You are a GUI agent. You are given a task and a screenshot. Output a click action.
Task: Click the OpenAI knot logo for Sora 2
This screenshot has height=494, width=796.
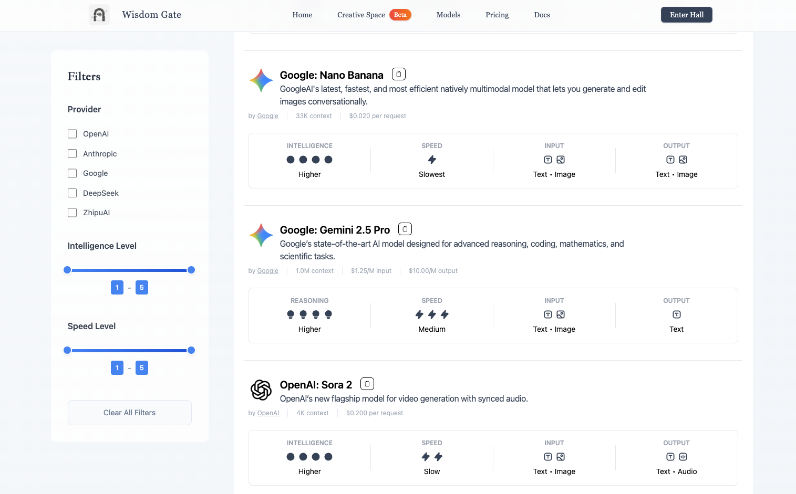(x=261, y=390)
